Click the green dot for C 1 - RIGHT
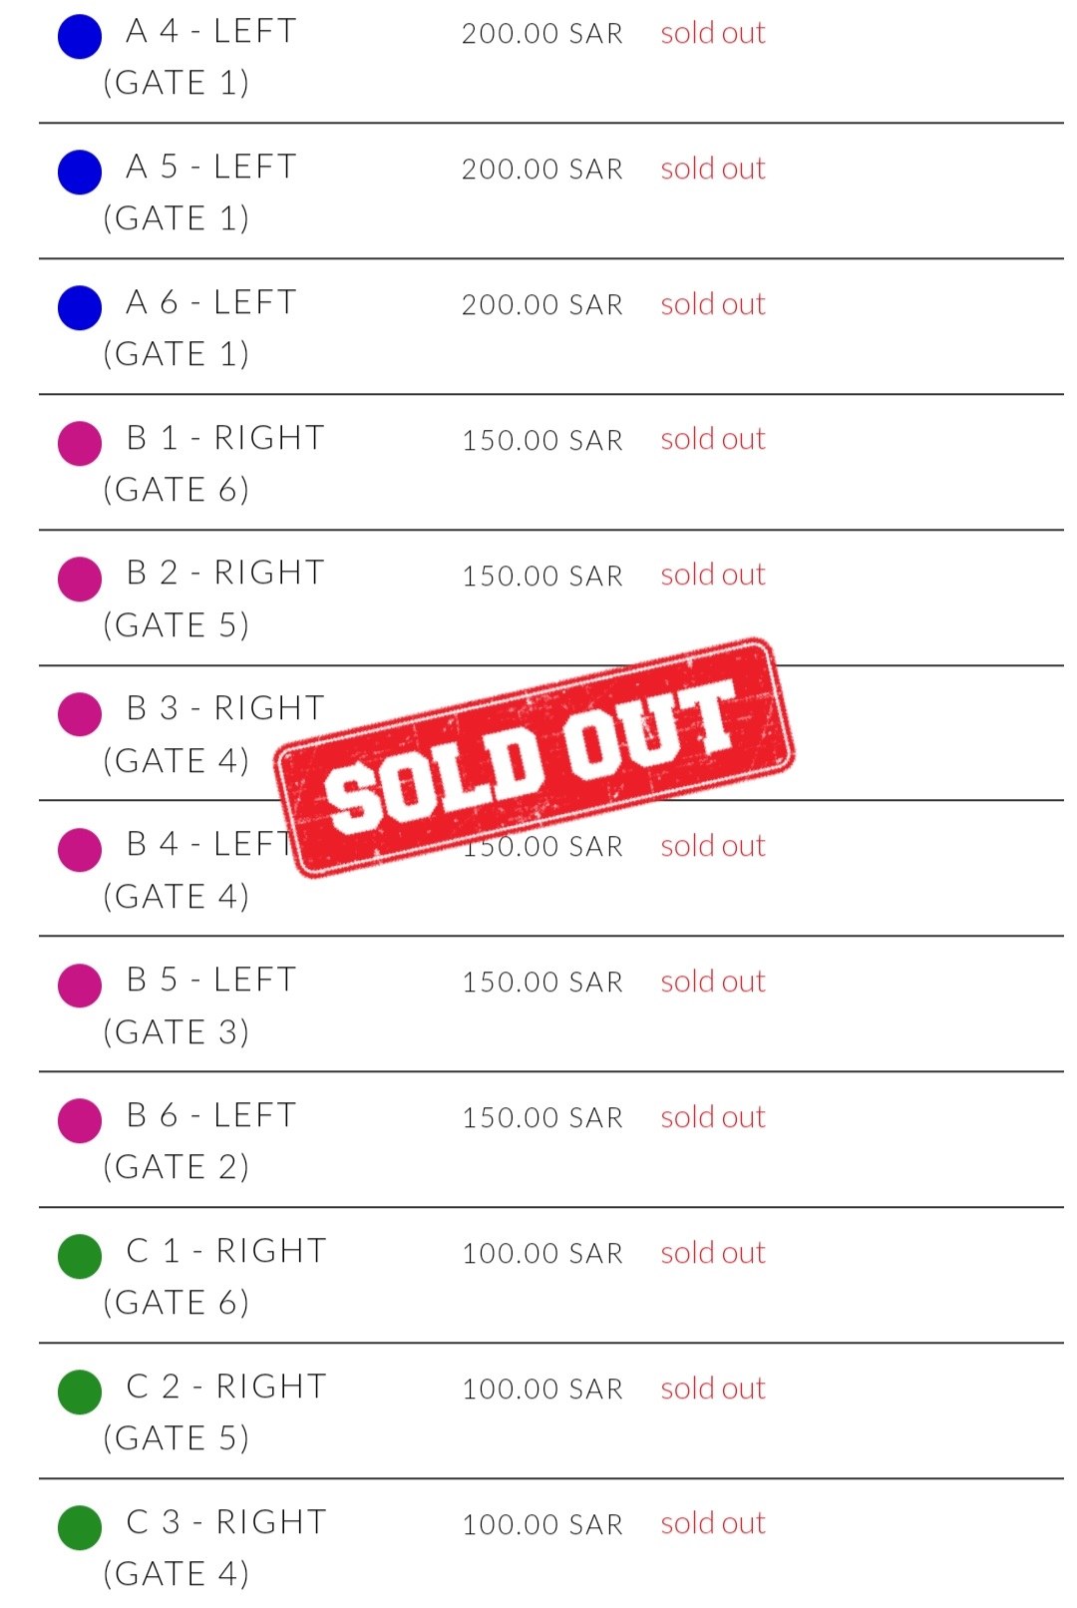 point(80,1257)
